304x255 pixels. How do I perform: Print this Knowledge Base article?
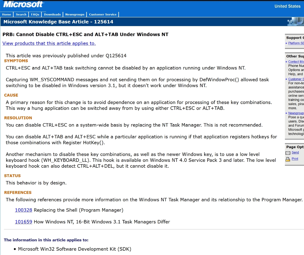tap(294, 159)
